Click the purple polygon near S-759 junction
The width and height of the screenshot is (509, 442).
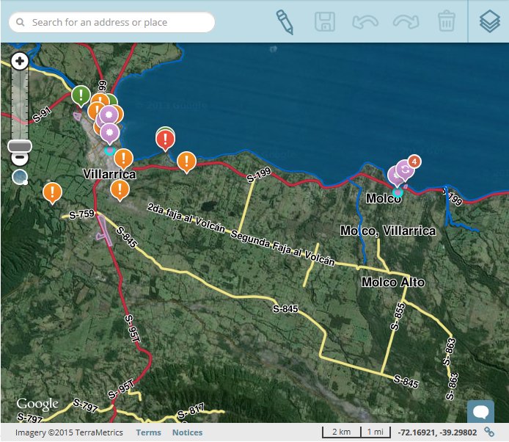tap(105, 231)
